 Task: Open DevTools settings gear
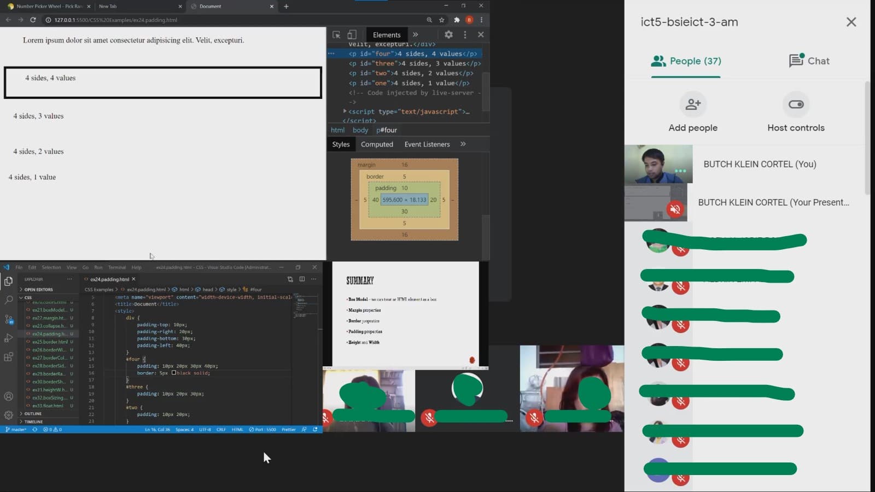pyautogui.click(x=448, y=34)
